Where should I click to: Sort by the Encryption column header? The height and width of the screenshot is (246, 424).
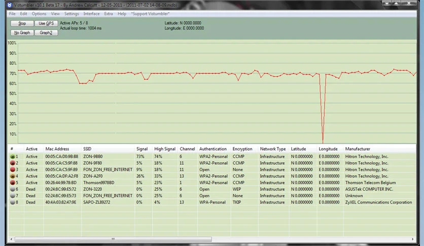pyautogui.click(x=244, y=149)
